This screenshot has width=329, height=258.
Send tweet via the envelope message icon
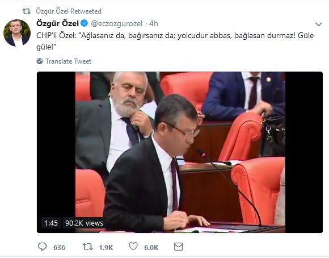(x=179, y=247)
